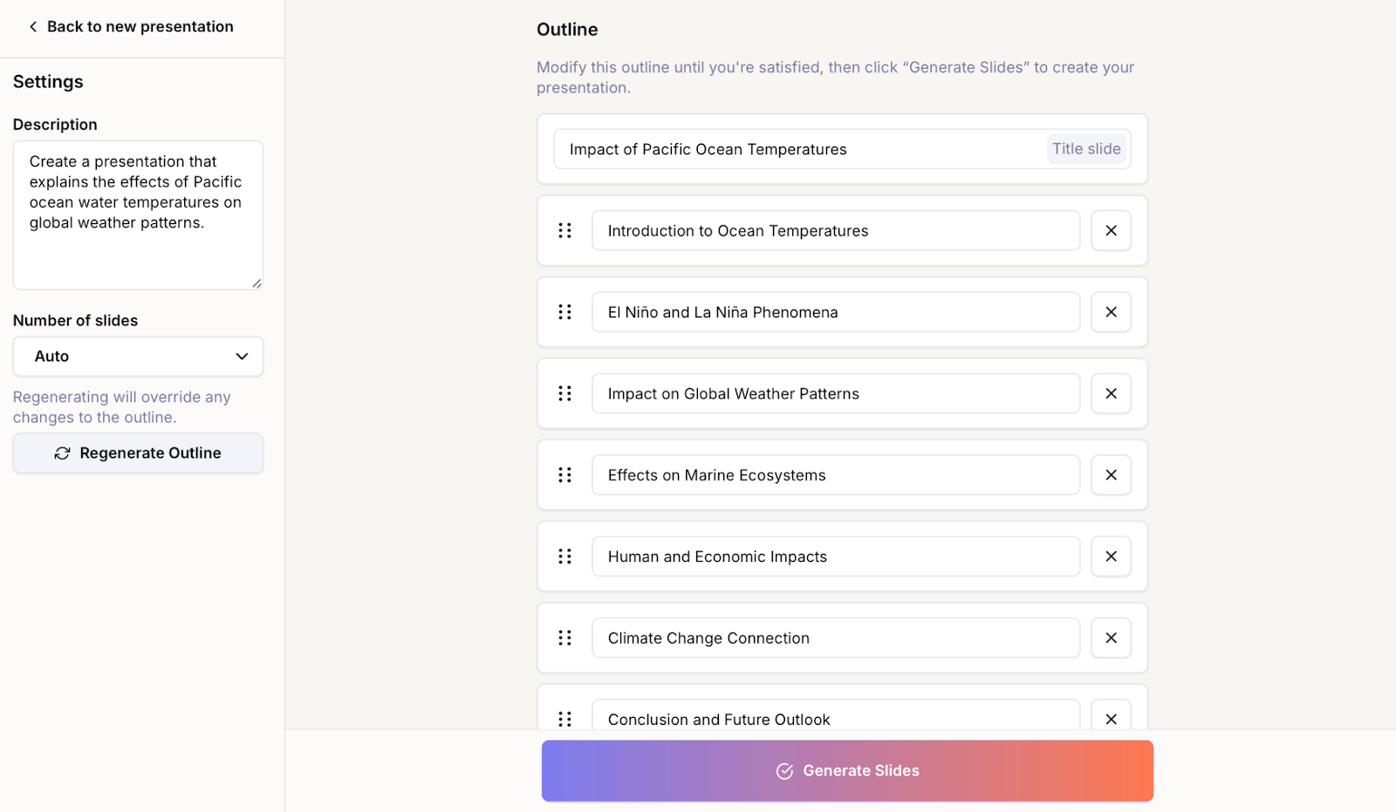Click the back arrow chevron icon
Screen dimensions: 1396x812
click(33, 27)
